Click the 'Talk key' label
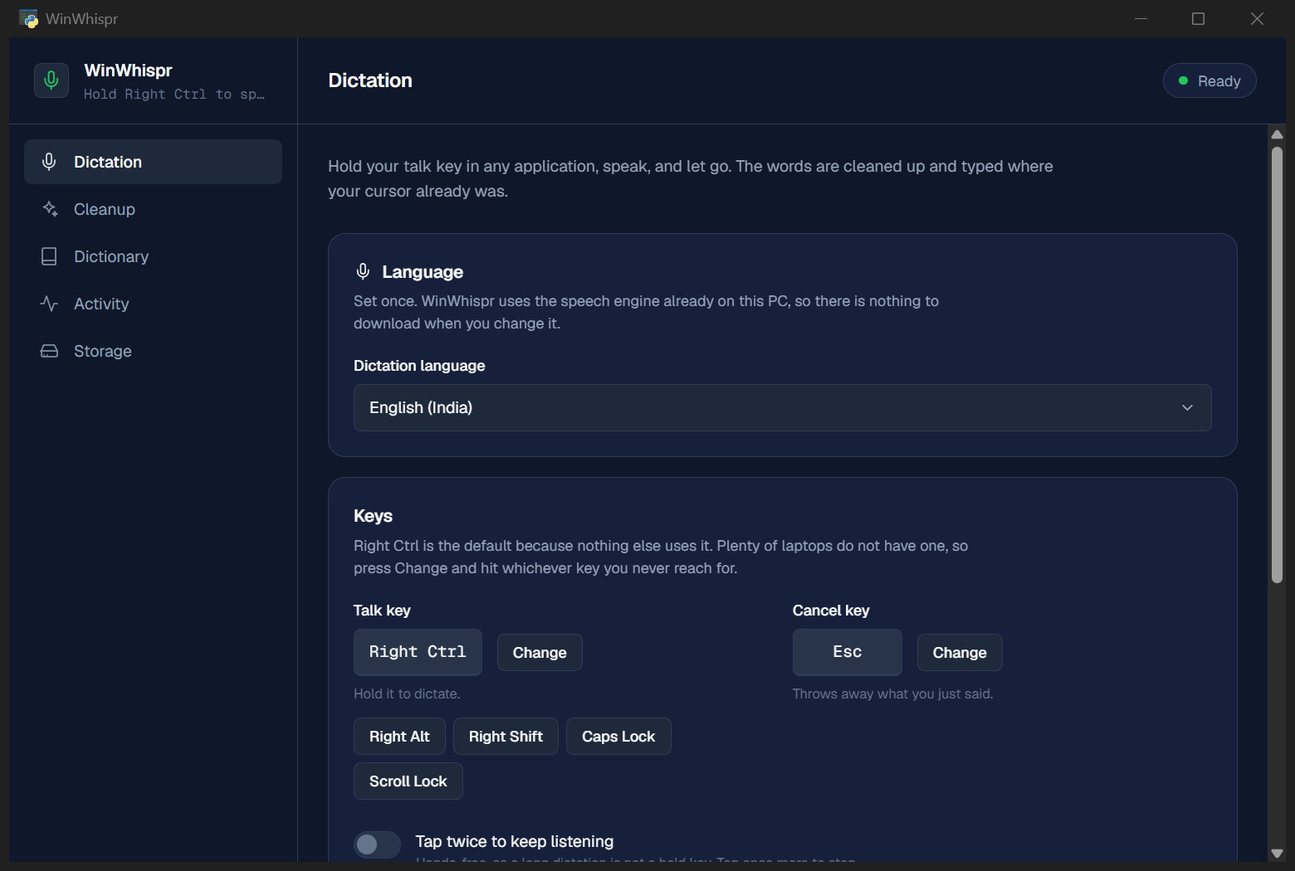The width and height of the screenshot is (1295, 871). [x=382, y=611]
